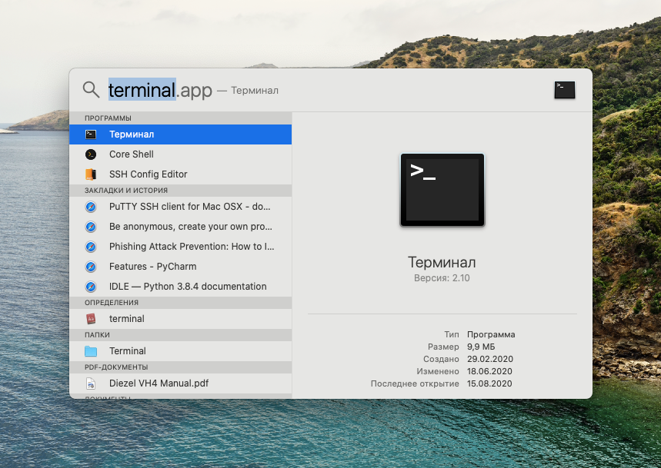The width and height of the screenshot is (661, 468).
Task: Click the small Terminal icon right of the search bar
Action: [564, 90]
